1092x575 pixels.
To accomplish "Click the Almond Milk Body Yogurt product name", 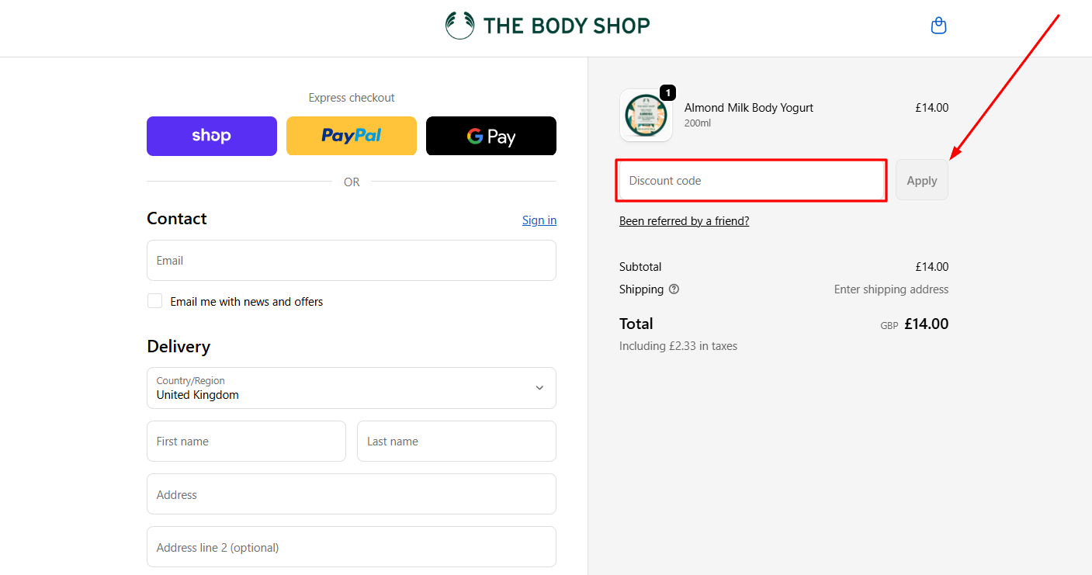I will [x=749, y=108].
